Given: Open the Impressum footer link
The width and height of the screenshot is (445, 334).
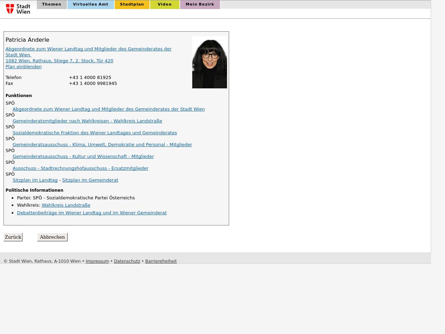Looking at the screenshot, I should 97,261.
